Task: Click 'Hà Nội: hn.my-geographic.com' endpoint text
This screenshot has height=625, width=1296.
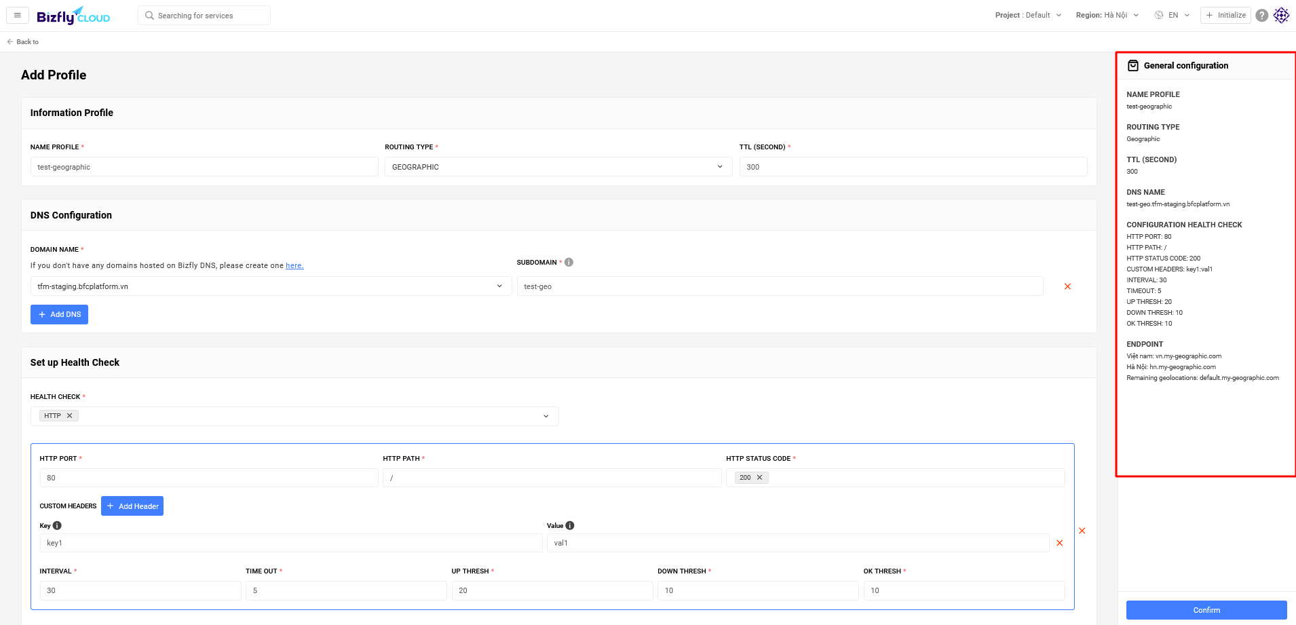Action: tap(1171, 367)
